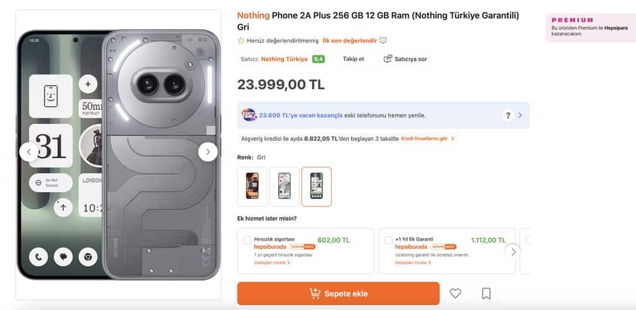
Task: Open 'Kredi fırsatlarını gör' link
Action: [x=428, y=139]
